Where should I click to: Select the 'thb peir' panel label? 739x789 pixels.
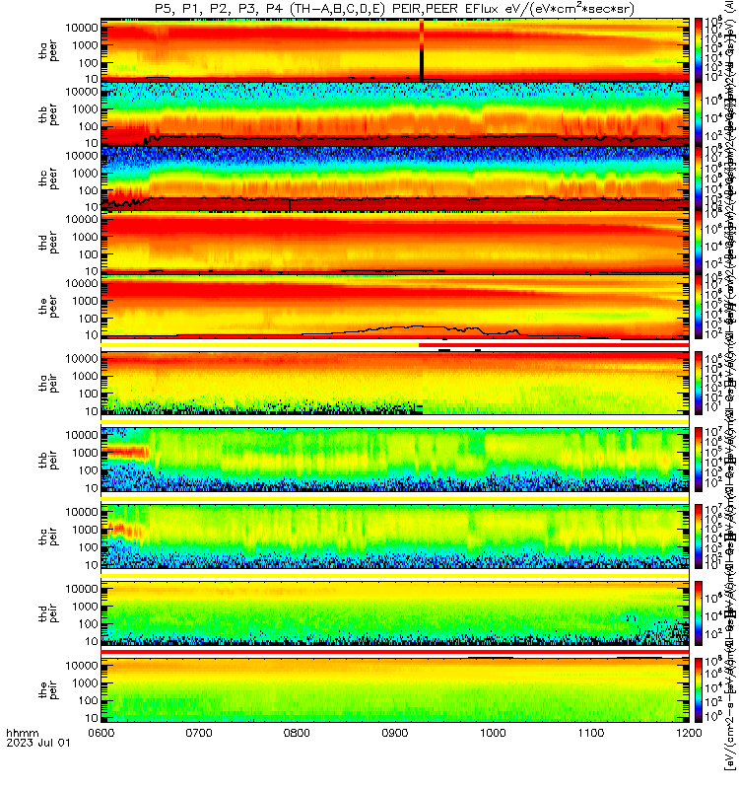(x=48, y=460)
